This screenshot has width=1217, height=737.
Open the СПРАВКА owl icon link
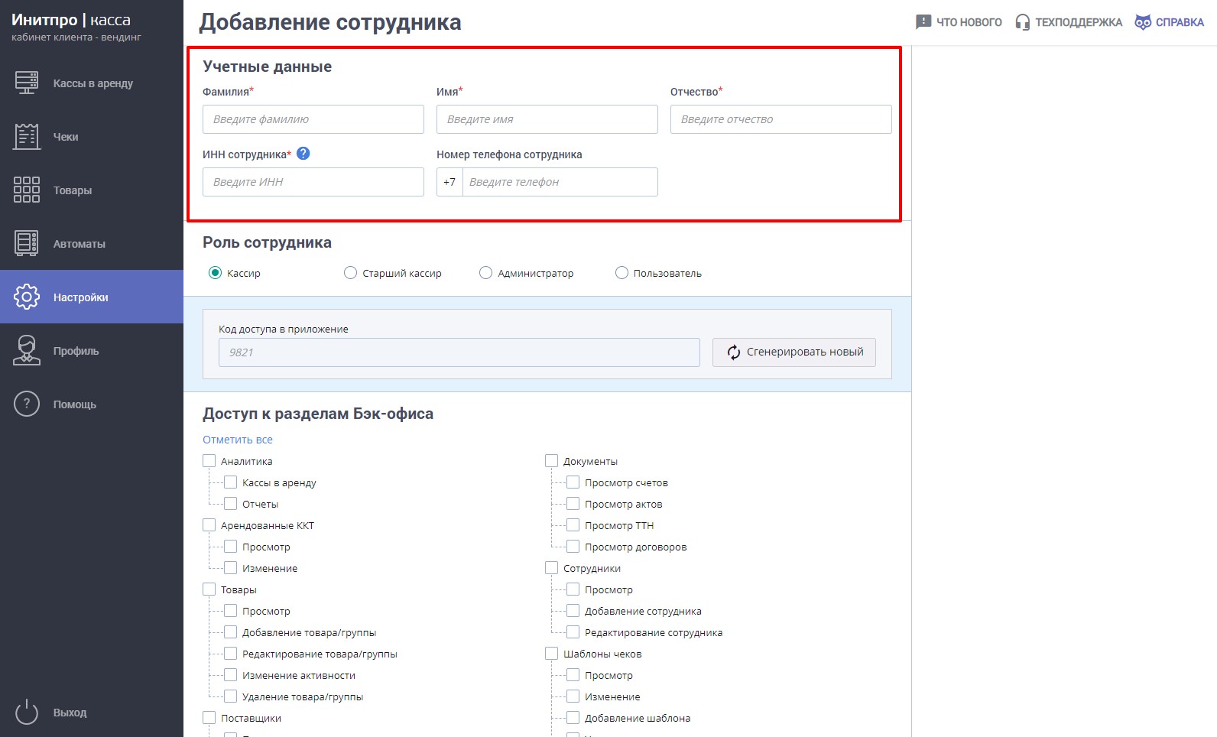pos(1143,22)
